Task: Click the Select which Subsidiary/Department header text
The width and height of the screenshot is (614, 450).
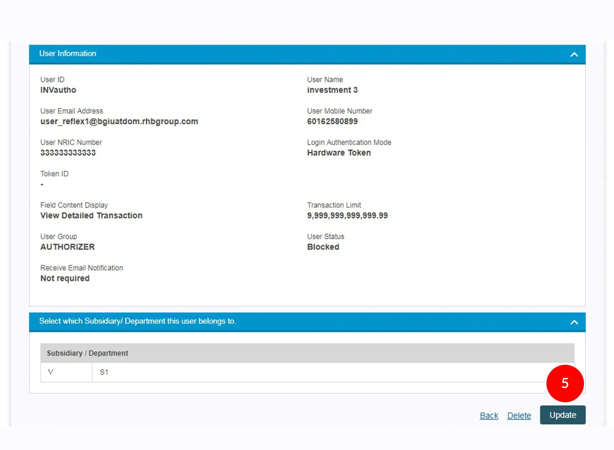Action: point(137,321)
